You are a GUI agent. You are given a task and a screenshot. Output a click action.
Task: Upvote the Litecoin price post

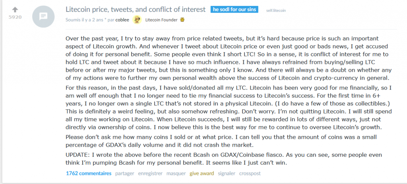(x=15, y=9)
